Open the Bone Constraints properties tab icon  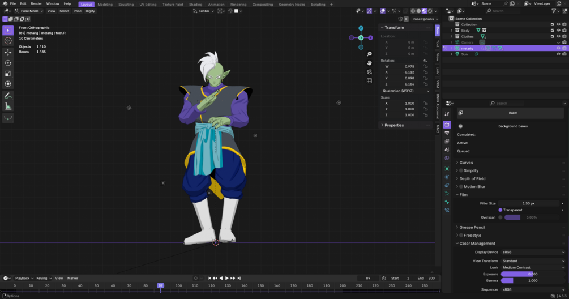coord(447,210)
